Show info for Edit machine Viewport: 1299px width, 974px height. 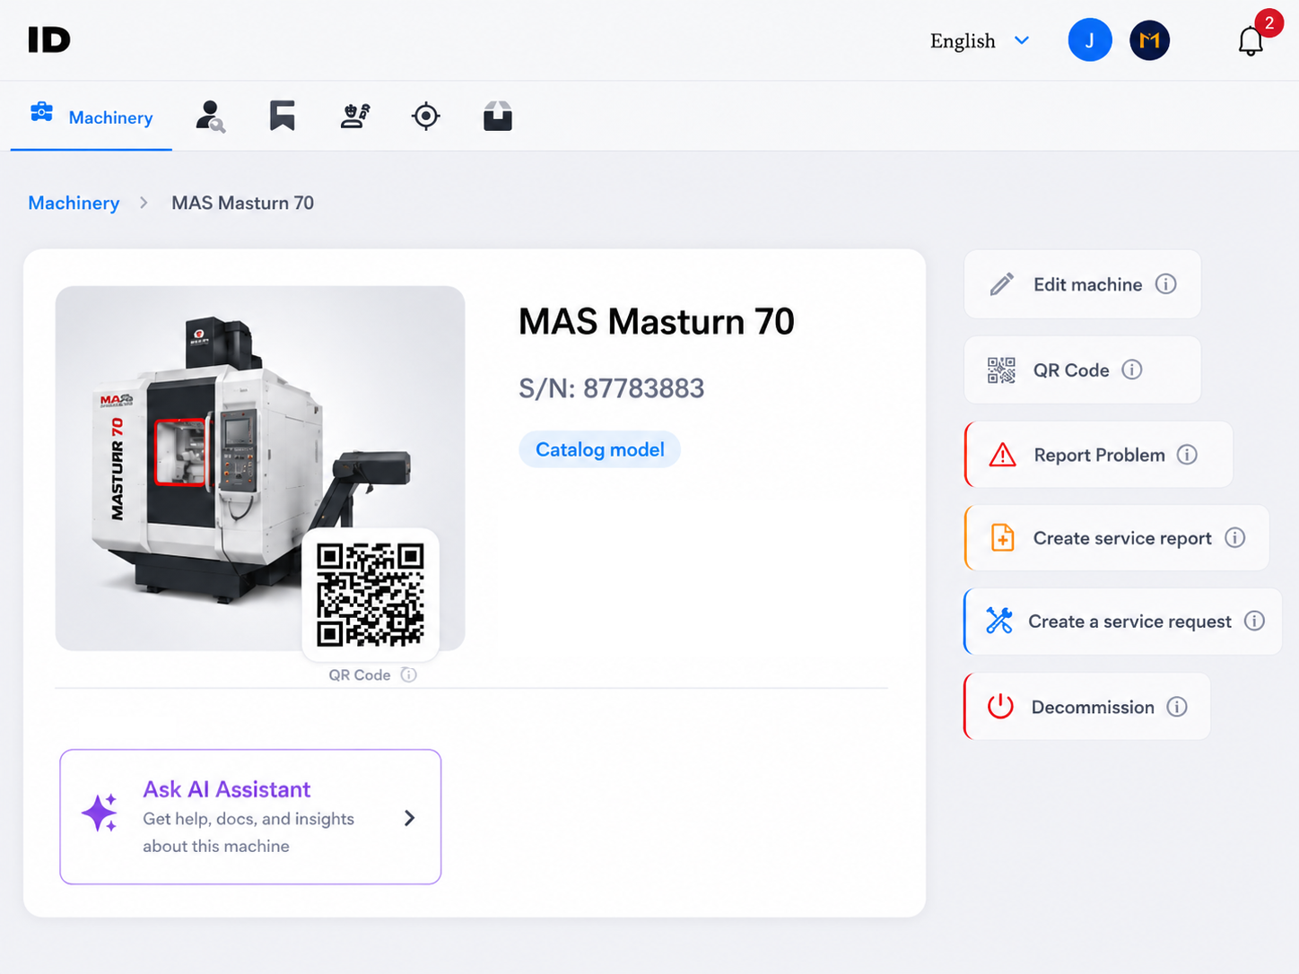(1165, 284)
